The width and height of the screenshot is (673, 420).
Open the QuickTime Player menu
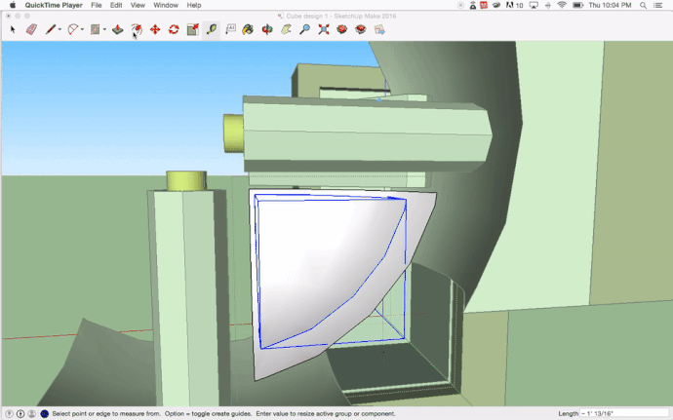click(54, 5)
